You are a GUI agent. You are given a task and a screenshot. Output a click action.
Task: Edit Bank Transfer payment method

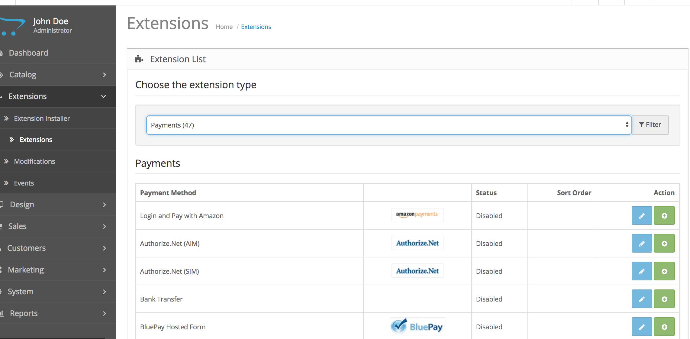[642, 299]
